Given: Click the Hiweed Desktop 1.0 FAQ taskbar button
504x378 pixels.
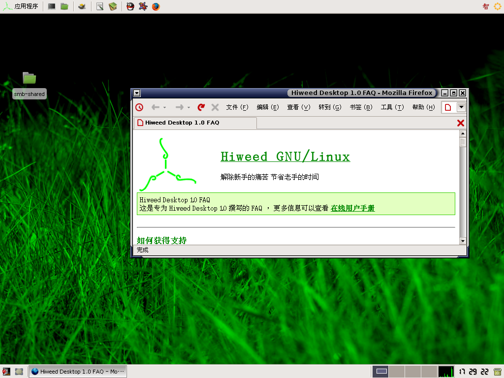Looking at the screenshot, I should click(x=78, y=372).
